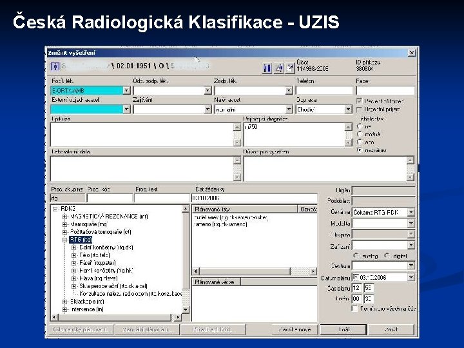Expand the Intervence tree node
Image resolution: width=464 pixels, height=348 pixels.
pyautogui.click(x=64, y=309)
